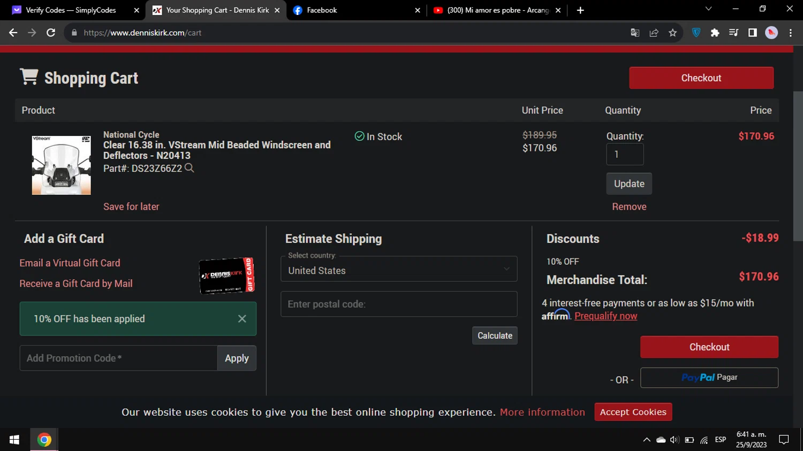The width and height of the screenshot is (803, 451).
Task: Apply the promotion code
Action: point(237,358)
